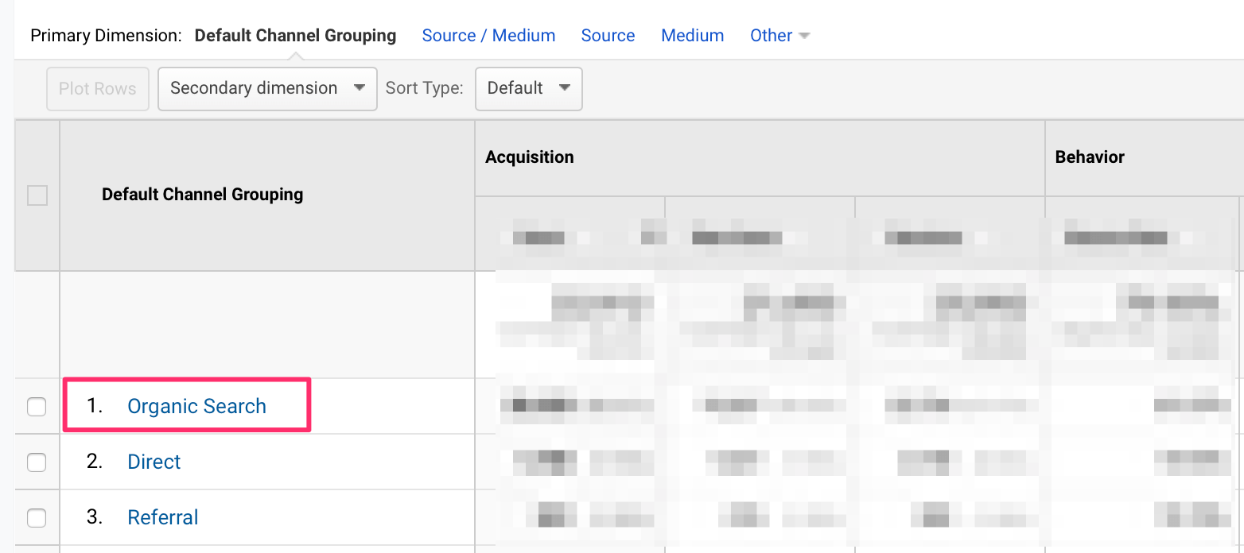Viewport: 1244px width, 553px height.
Task: Click the Plot Rows button
Action: (98, 88)
